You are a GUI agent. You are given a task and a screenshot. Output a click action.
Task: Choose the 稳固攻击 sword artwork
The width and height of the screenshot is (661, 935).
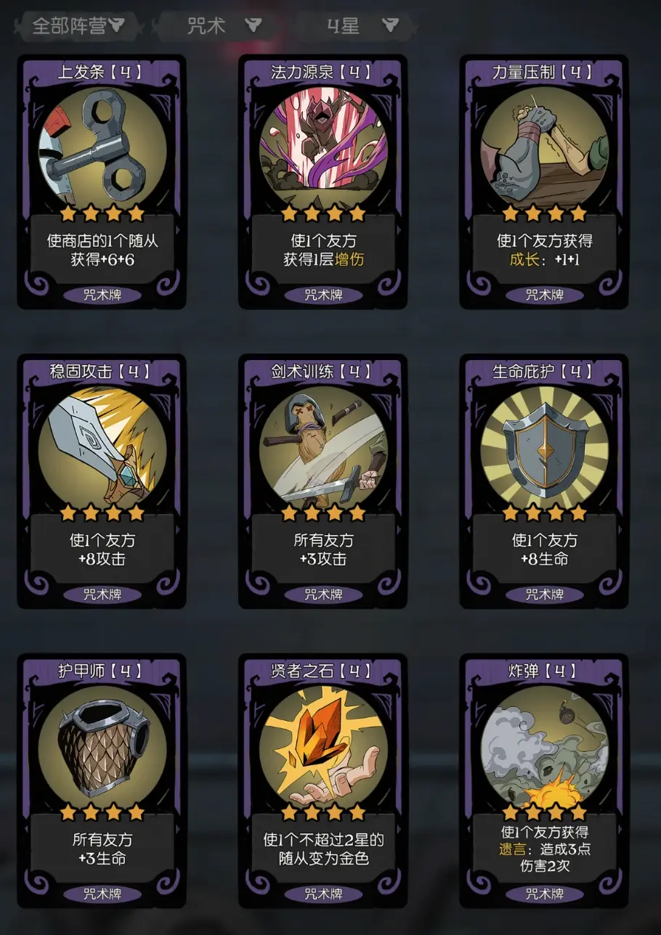[x=102, y=448]
